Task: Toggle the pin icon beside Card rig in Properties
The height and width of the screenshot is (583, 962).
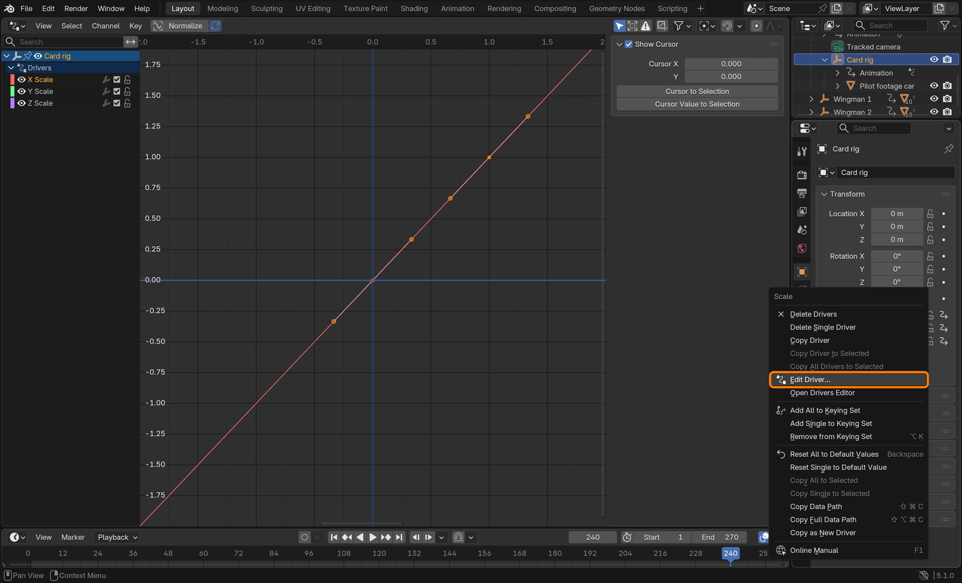Action: click(x=949, y=148)
